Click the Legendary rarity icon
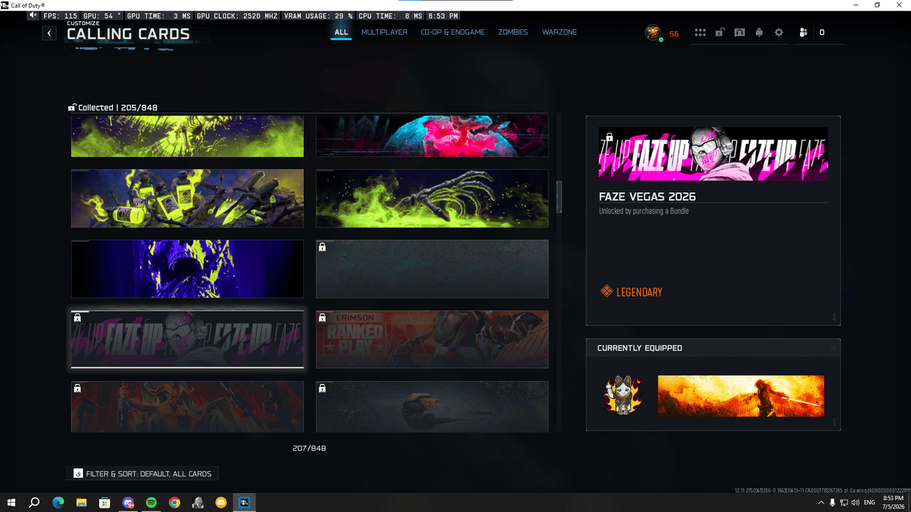Viewport: 911px width, 512px height. pyautogui.click(x=606, y=291)
